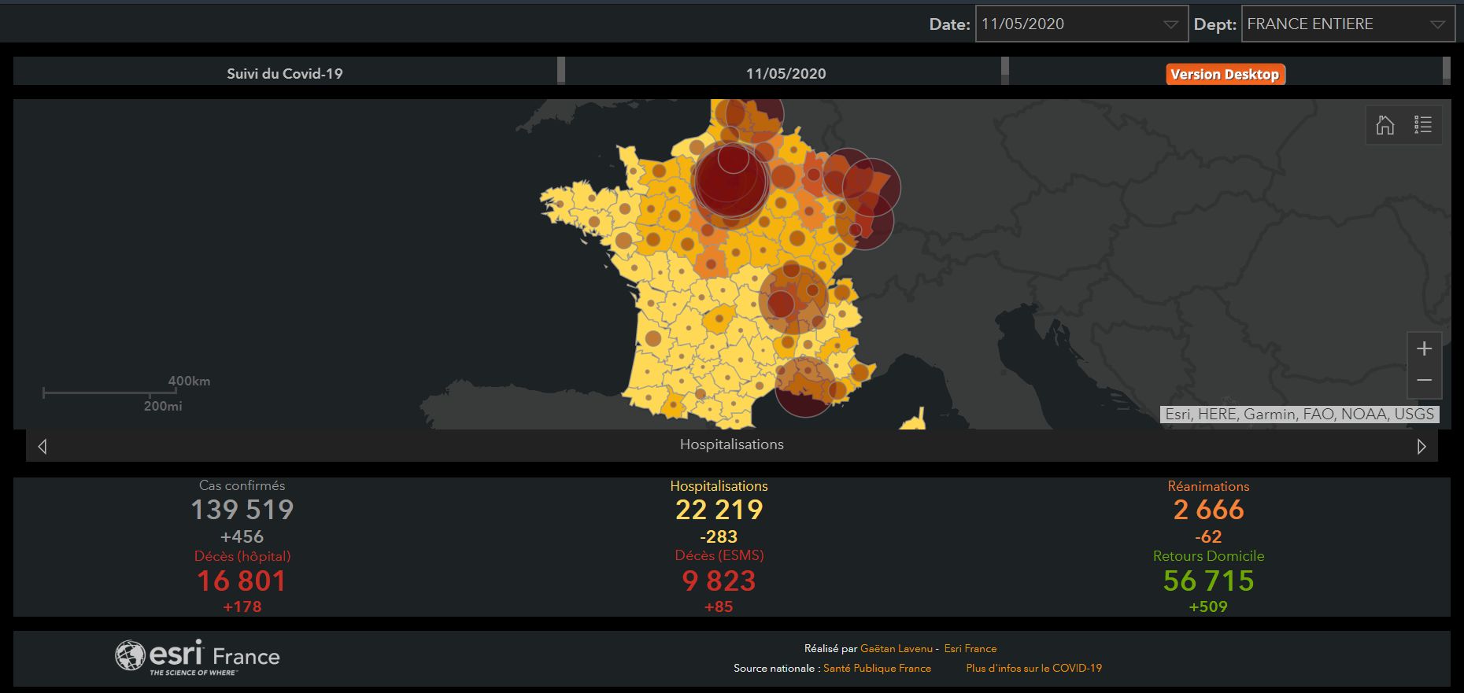Open the map legend list icon

(1422, 125)
